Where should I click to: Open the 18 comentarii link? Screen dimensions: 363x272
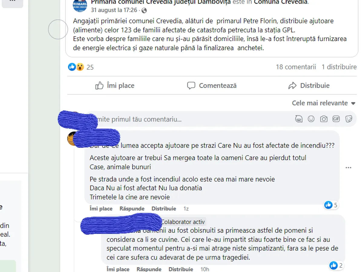(x=296, y=67)
